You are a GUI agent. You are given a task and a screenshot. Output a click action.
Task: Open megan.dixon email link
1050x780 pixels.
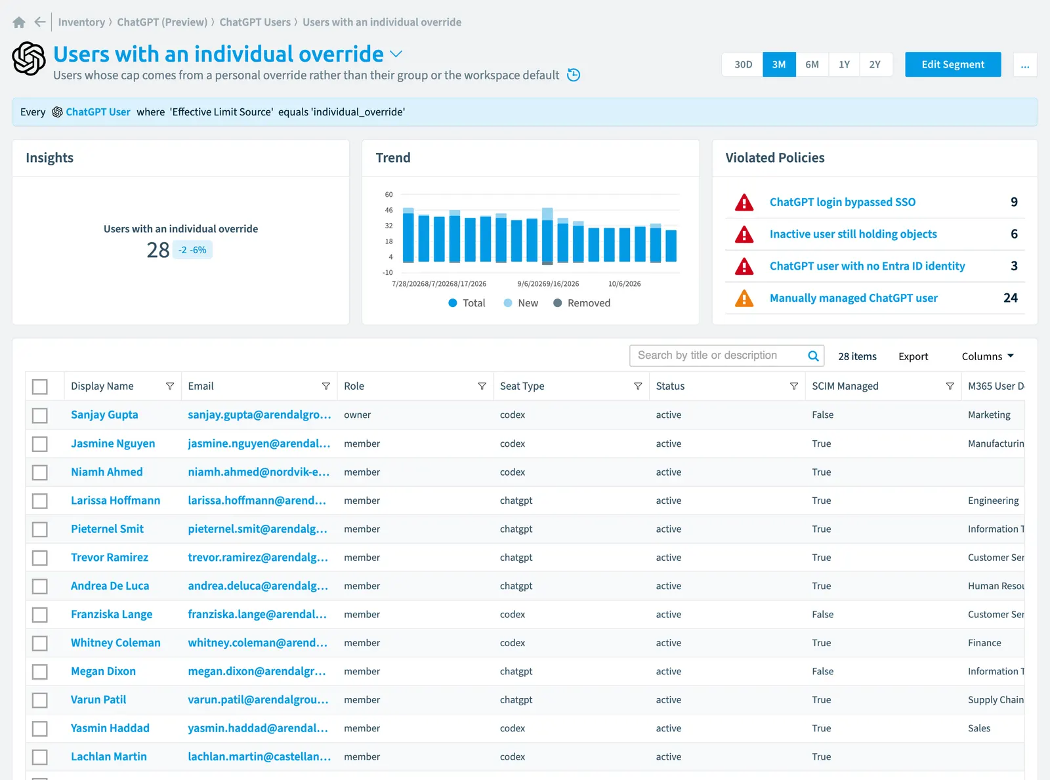click(257, 671)
